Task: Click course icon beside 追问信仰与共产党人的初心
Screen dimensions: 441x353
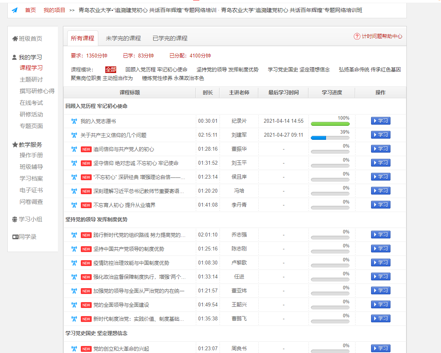Action: pyautogui.click(x=74, y=149)
